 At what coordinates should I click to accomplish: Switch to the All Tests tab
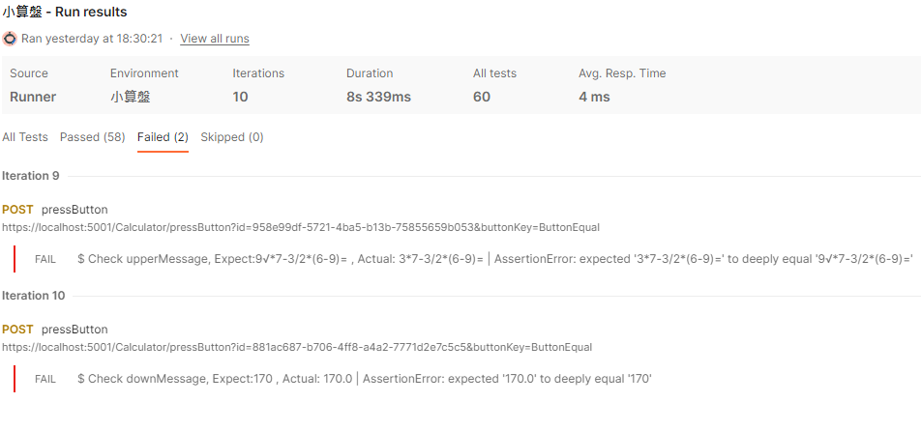point(25,137)
